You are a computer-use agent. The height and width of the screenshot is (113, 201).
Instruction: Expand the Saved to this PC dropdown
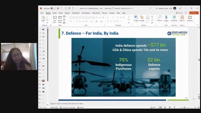point(133,8)
